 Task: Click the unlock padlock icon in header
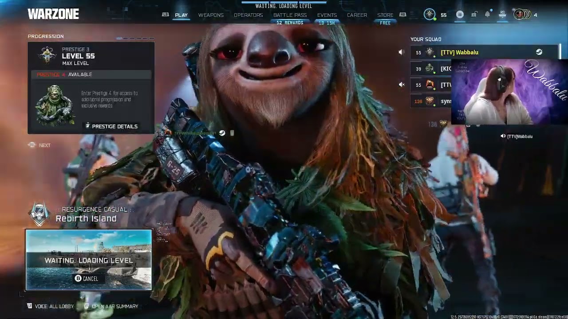point(474,15)
